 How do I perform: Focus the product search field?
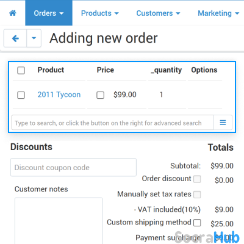(113, 123)
